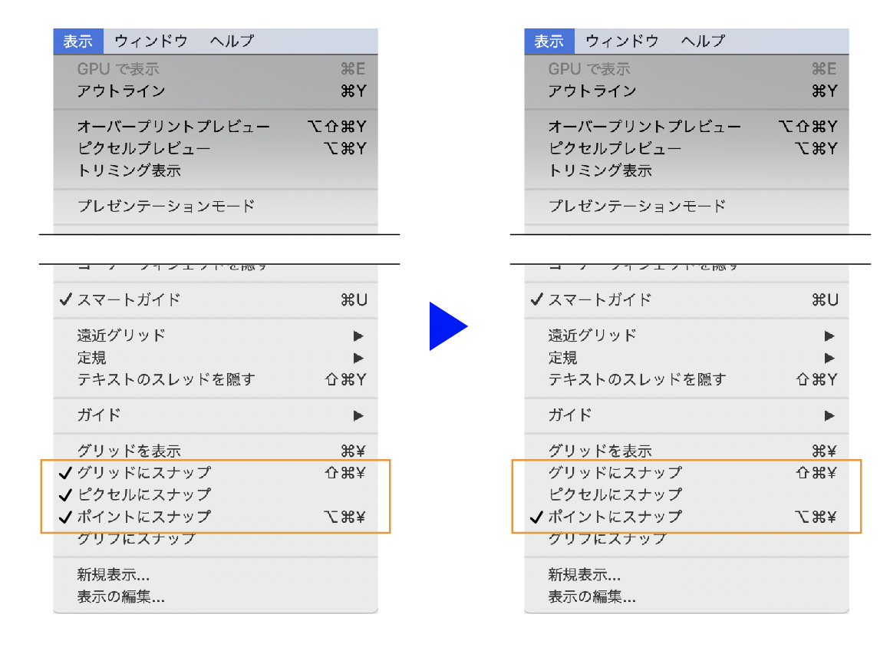
Task: Select オーバープリントプレビュー in the left menu
Action: pos(216,126)
